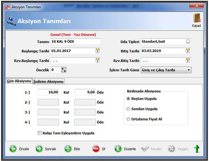This screenshot has height=161, width=209.
Task: Click the Kapat door icon
Action: [197, 18]
